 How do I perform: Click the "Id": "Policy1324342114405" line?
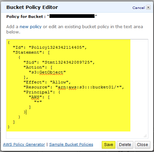click(x=50, y=47)
